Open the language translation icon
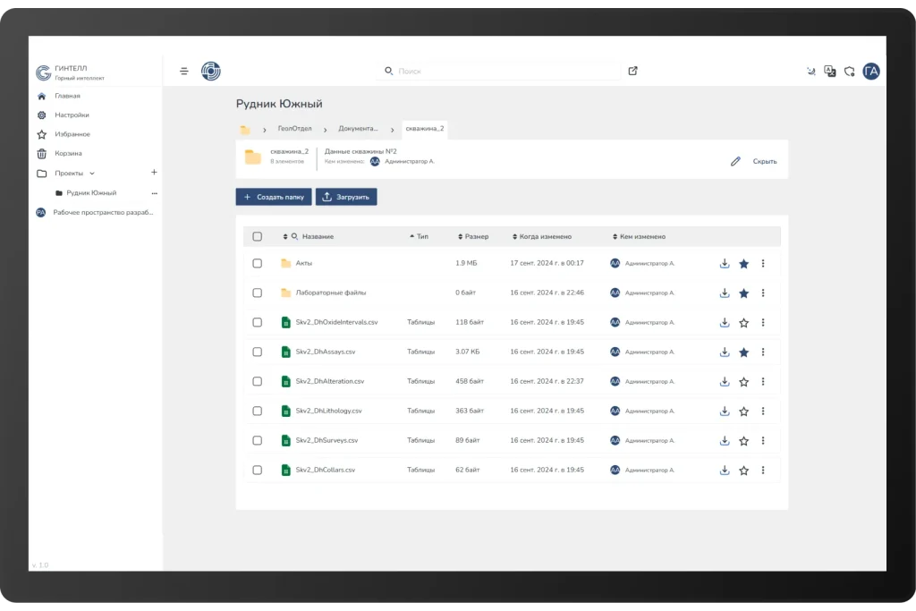This screenshot has width=916, height=611. (x=830, y=72)
